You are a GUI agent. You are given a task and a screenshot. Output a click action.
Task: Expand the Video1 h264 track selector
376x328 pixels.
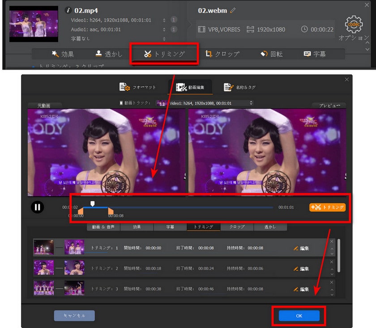coord(164,20)
